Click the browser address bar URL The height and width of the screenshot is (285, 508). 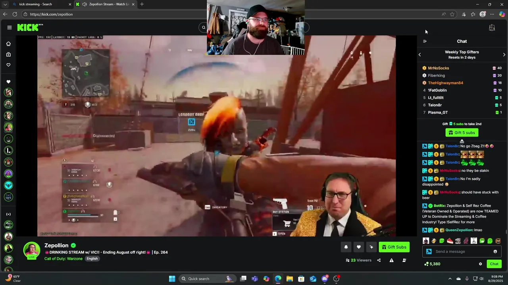click(x=51, y=14)
